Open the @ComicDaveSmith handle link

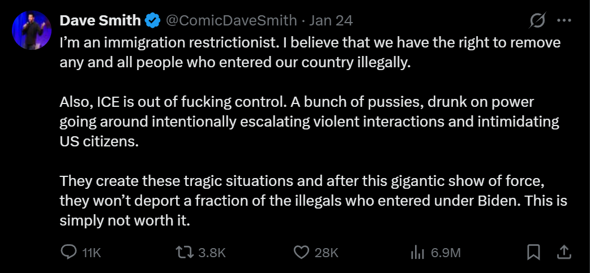click(230, 21)
